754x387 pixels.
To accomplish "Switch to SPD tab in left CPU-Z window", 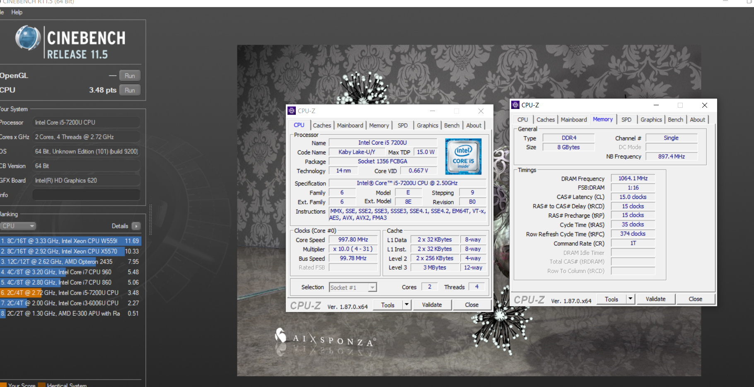I will pos(403,126).
